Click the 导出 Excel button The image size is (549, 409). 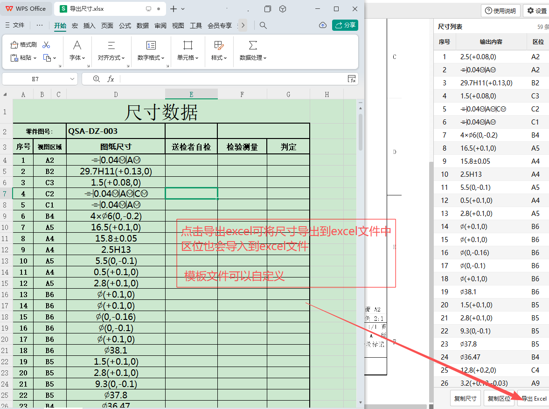[x=534, y=398]
